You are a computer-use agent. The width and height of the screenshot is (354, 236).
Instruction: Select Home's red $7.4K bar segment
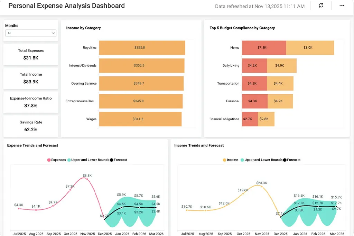(264, 48)
